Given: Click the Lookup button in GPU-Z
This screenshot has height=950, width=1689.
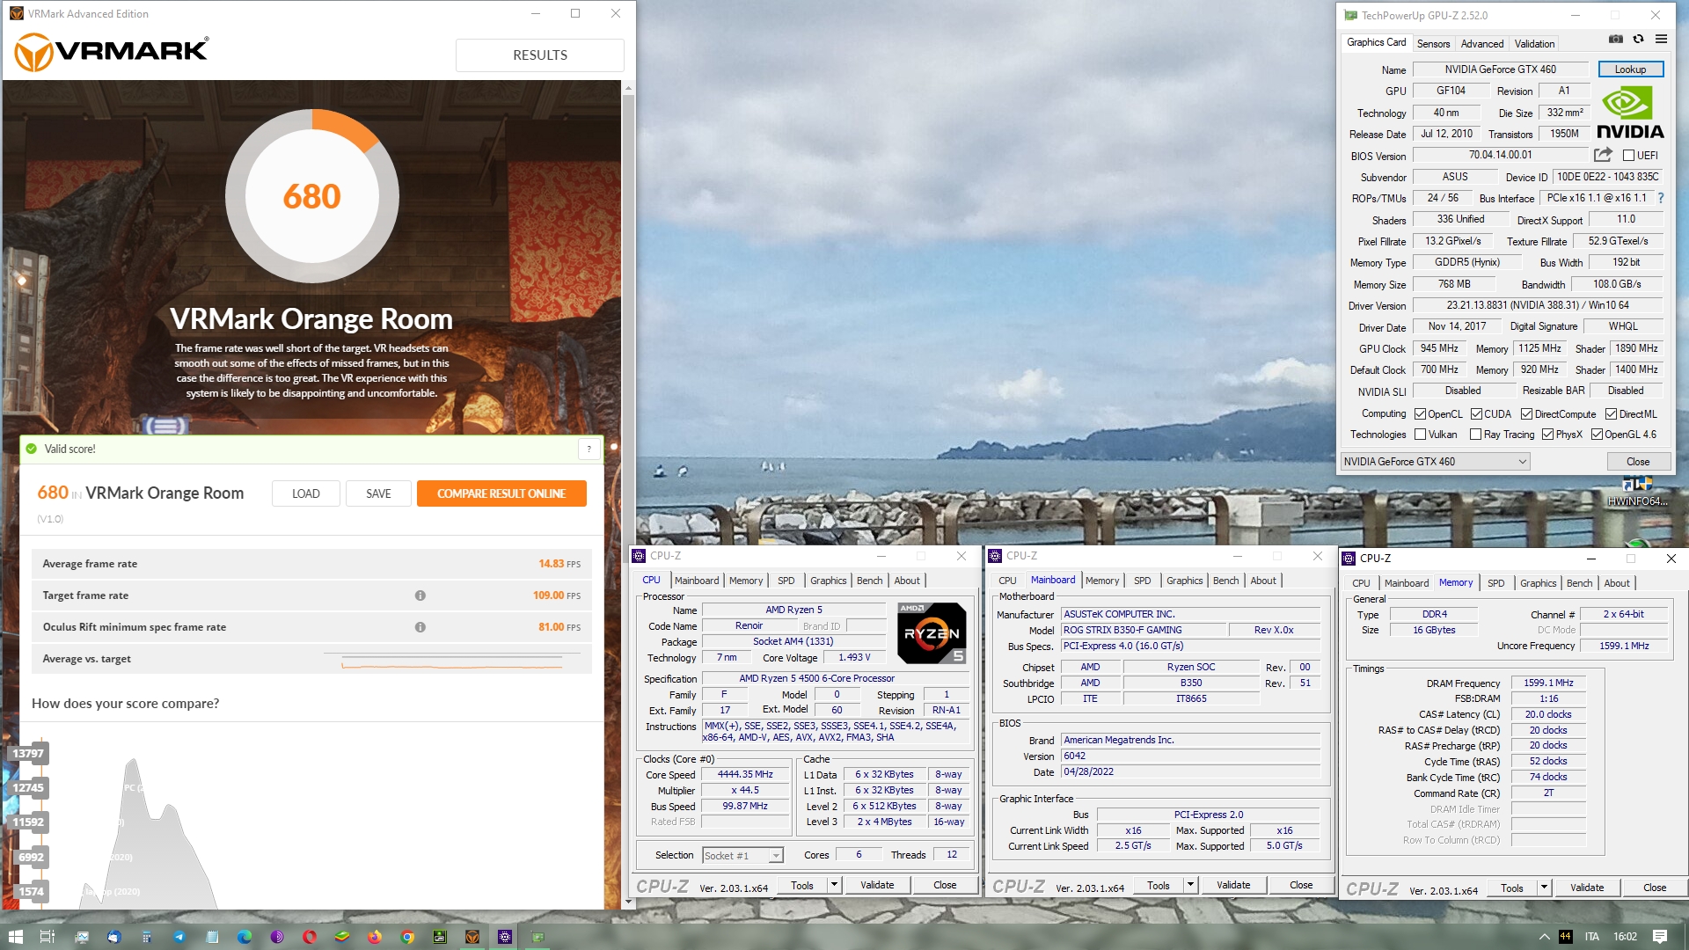Looking at the screenshot, I should [1630, 69].
